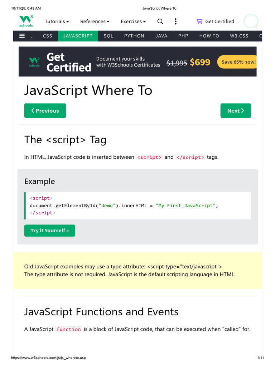
Task: Click JavaScript Functions and Events heading
Action: coord(101,312)
